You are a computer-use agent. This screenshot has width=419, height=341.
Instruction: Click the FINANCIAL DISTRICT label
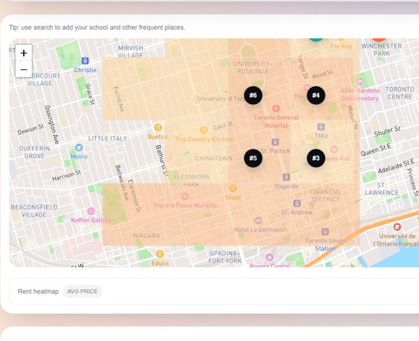click(326, 196)
